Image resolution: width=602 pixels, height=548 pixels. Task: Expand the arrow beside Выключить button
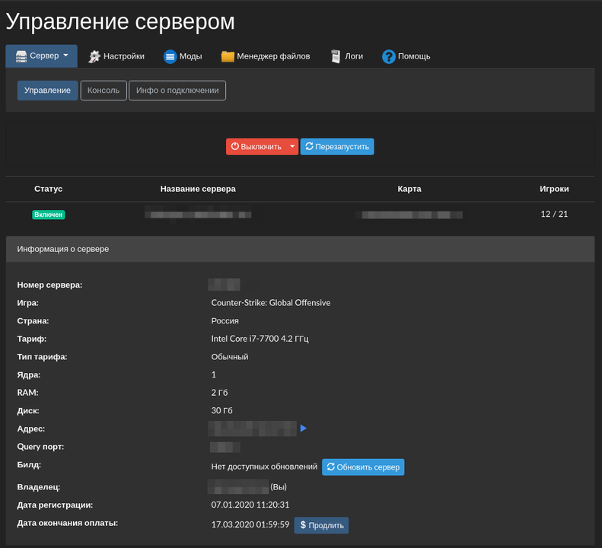[292, 147]
